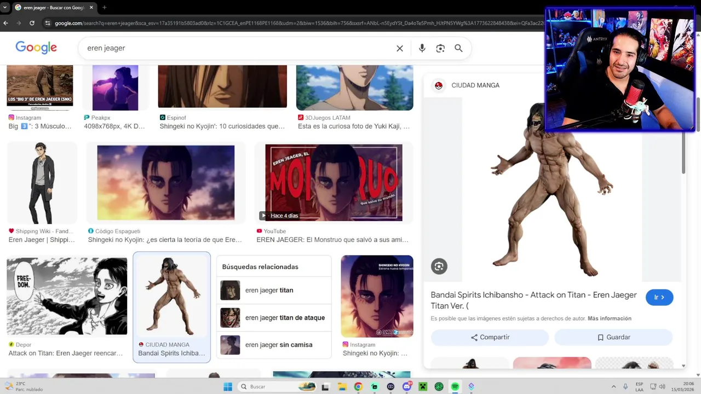Open the weather widget showing 23°C
The height and width of the screenshot is (394, 701).
click(23, 386)
